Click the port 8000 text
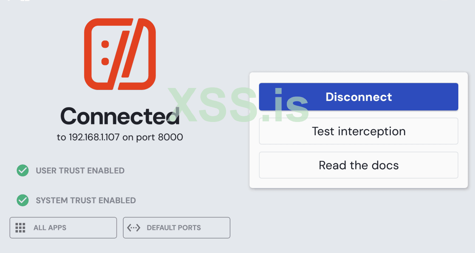The width and height of the screenshot is (475, 253). (159, 137)
